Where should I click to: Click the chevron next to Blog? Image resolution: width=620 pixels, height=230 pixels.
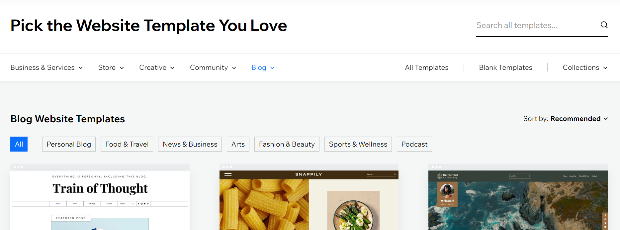[272, 68]
